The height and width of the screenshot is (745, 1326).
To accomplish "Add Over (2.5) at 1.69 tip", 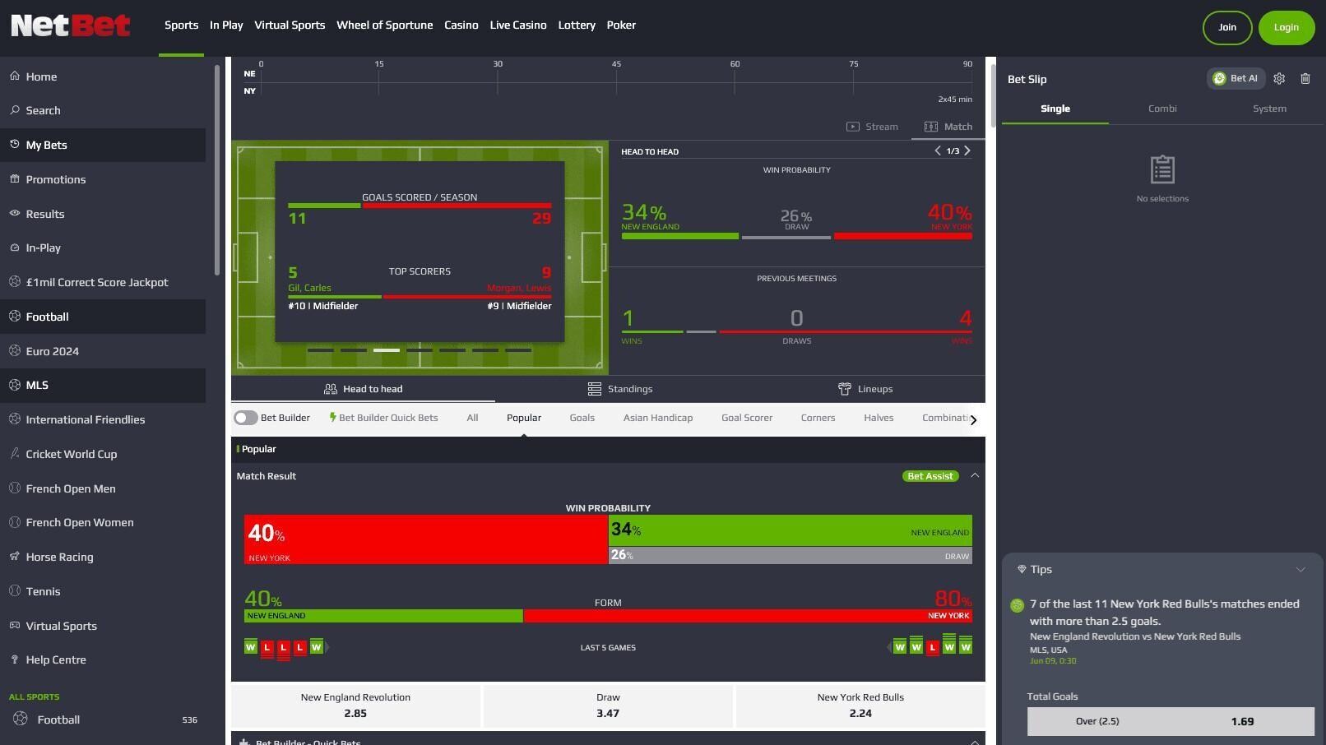I will (x=1171, y=721).
